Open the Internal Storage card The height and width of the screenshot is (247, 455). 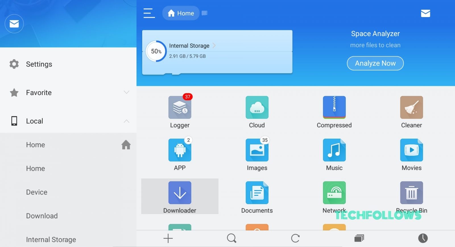coord(217,52)
